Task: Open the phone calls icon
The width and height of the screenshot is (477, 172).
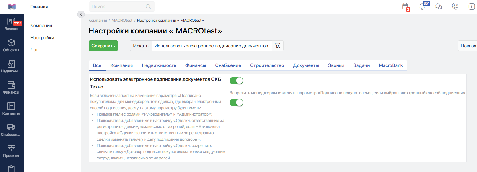Action: pos(455,7)
